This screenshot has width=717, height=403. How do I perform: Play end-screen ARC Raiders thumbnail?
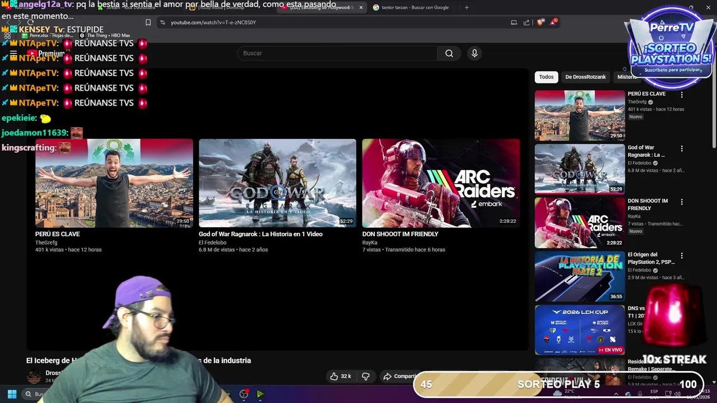coord(441,183)
